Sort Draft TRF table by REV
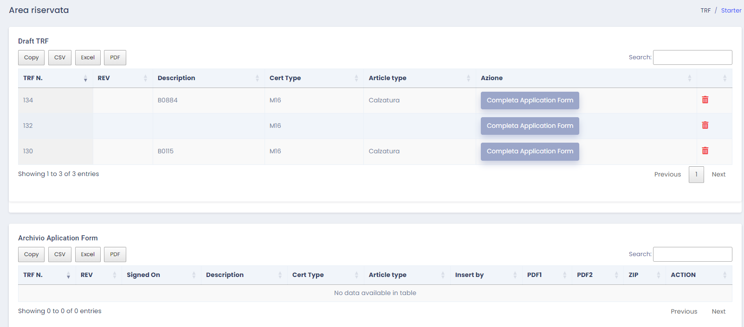Image resolution: width=744 pixels, height=327 pixels. [x=123, y=78]
